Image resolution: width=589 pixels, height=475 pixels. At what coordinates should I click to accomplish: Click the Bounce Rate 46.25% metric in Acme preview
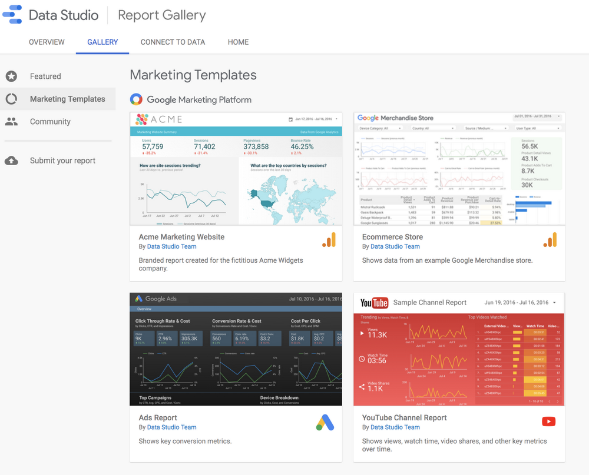pyautogui.click(x=302, y=146)
